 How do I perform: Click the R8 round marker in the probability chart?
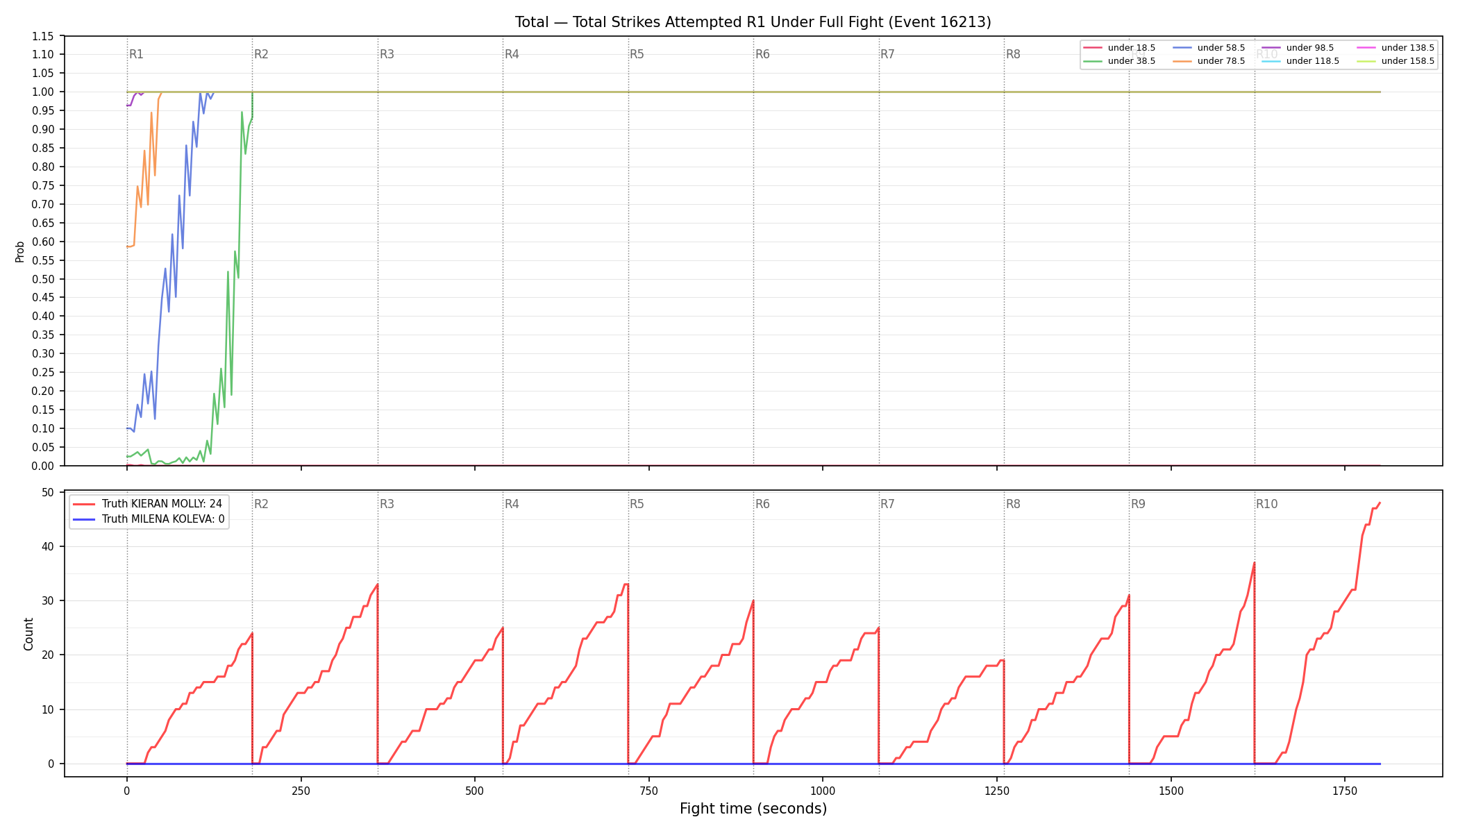click(1013, 54)
